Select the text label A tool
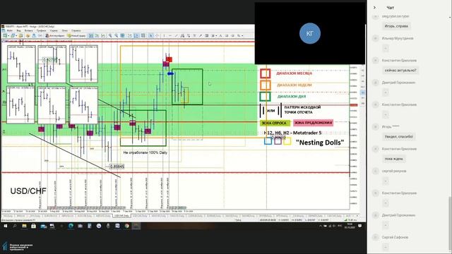The width and height of the screenshot is (452, 254). point(220,36)
